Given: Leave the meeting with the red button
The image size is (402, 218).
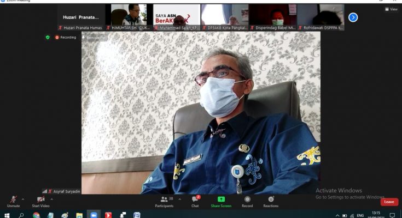Looking at the screenshot, I should (389, 202).
